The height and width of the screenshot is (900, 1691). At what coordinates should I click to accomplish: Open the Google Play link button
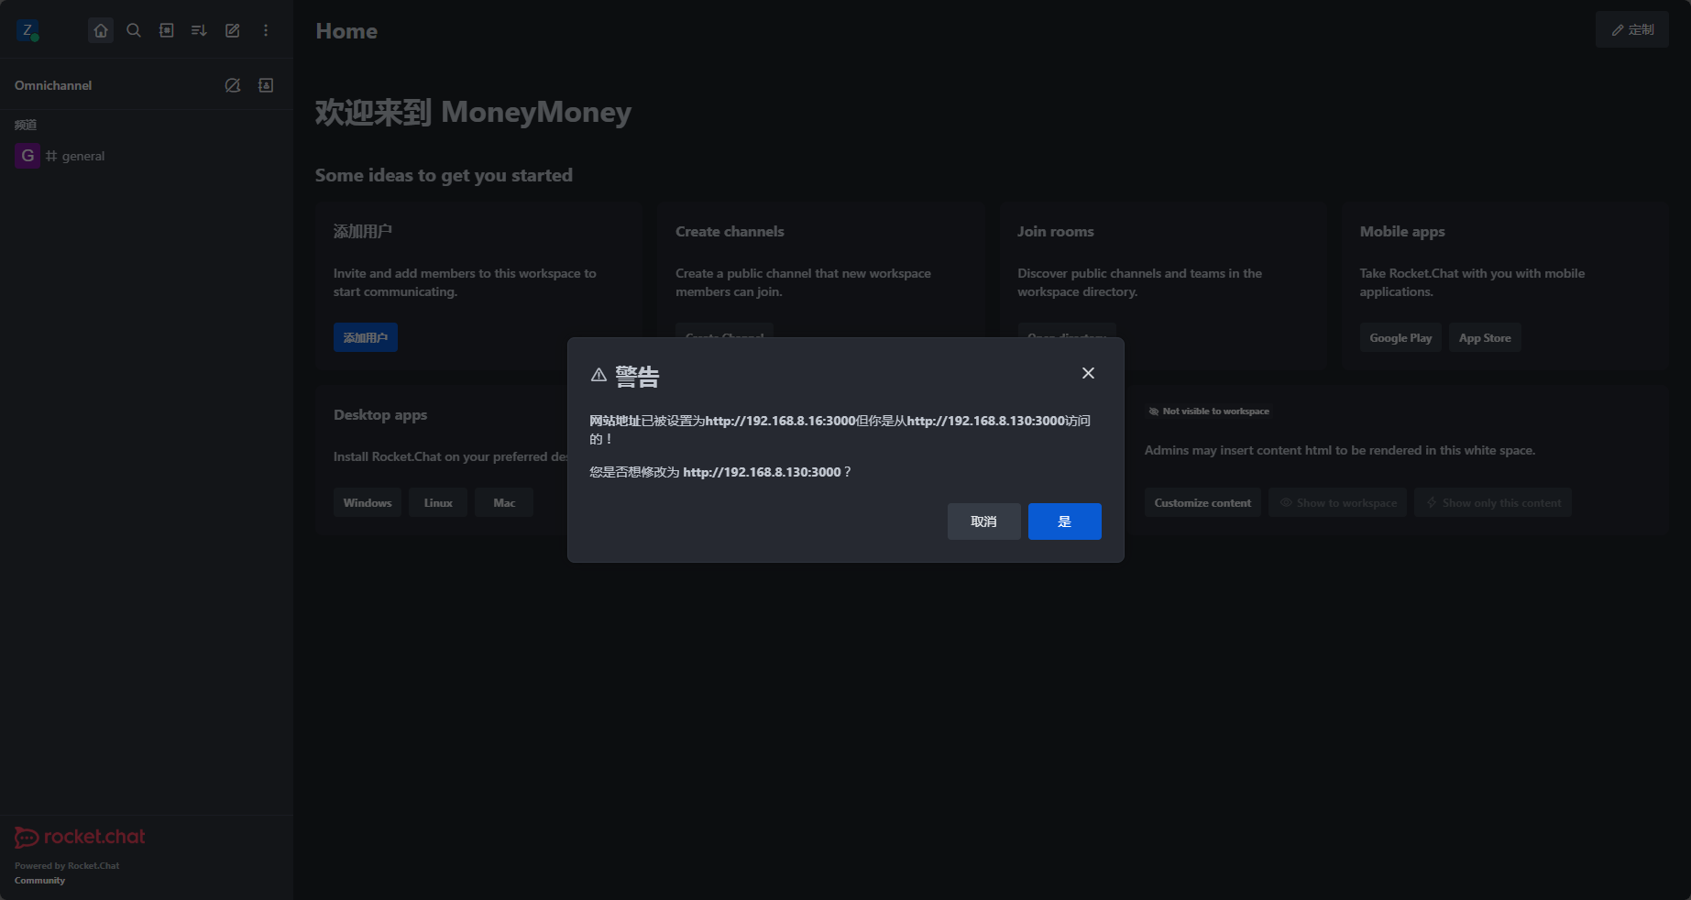click(x=1400, y=337)
